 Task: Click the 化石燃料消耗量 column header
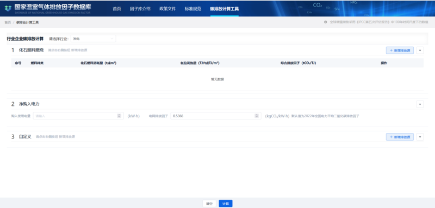pos(98,63)
